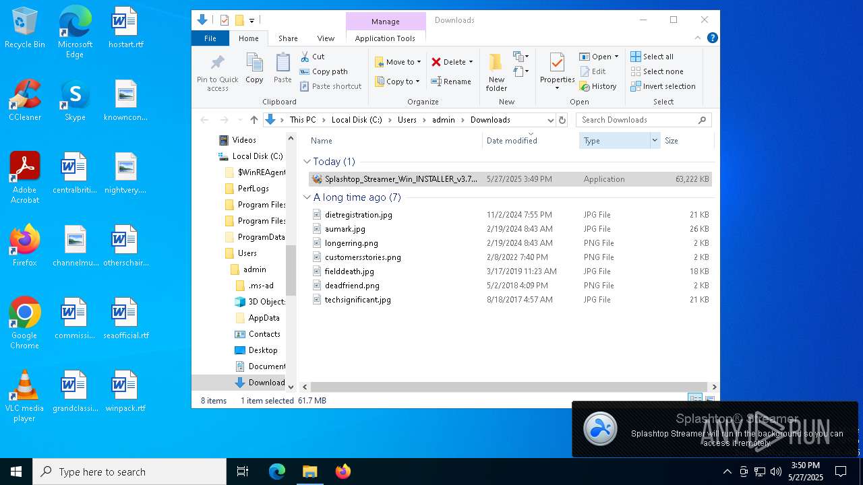Click Copy path command

[324, 71]
